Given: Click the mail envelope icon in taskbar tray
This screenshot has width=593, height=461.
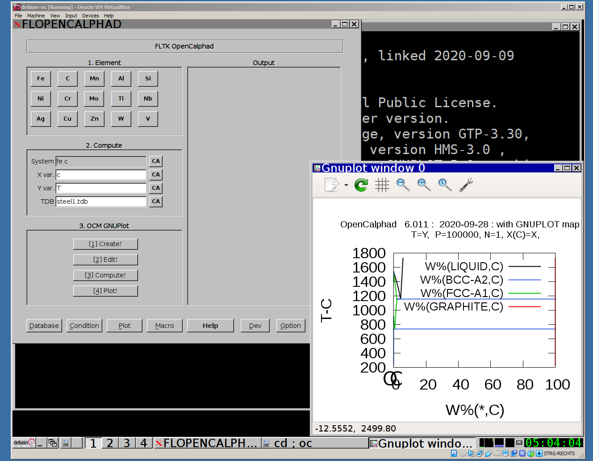Looking at the screenshot, I should (x=519, y=443).
